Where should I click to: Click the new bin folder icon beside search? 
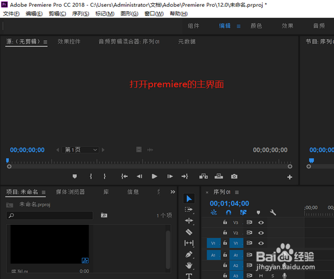(x=104, y=215)
